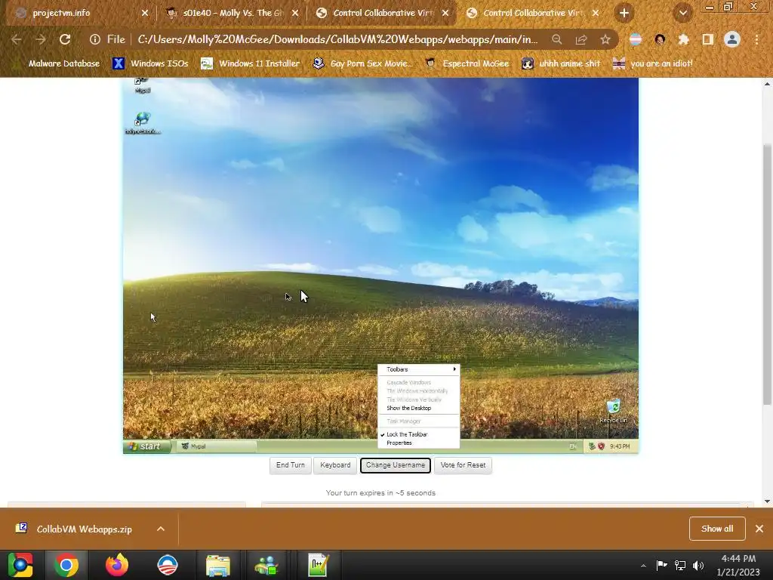Close the projectvm.info tab
The height and width of the screenshot is (580, 773).
click(144, 14)
